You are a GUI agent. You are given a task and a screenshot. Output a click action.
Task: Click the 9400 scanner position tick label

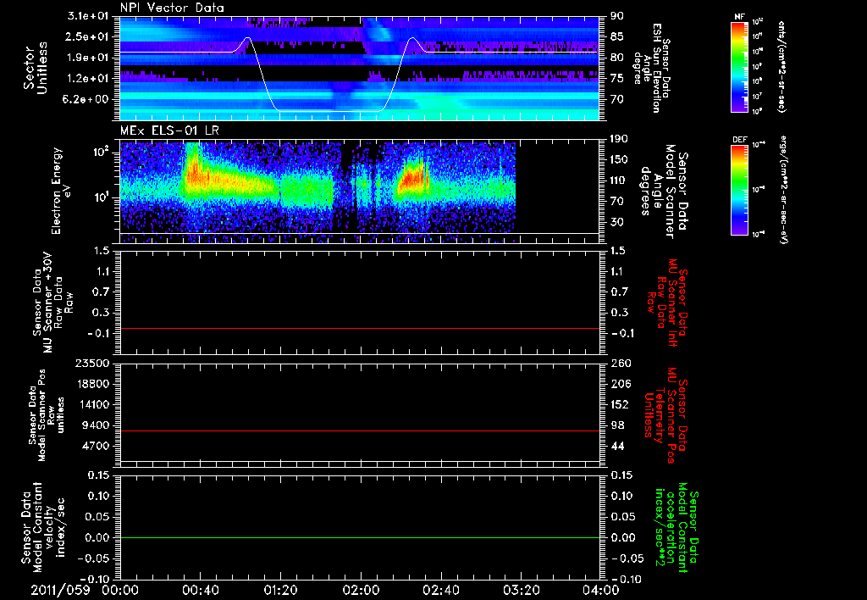[x=97, y=425]
